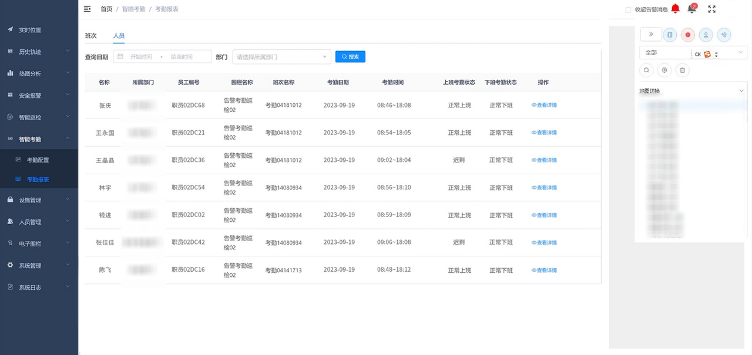Viewport: 752px width, 355px height.
Task: Check the 收起告警消息 checkbox
Action: pyautogui.click(x=628, y=9)
